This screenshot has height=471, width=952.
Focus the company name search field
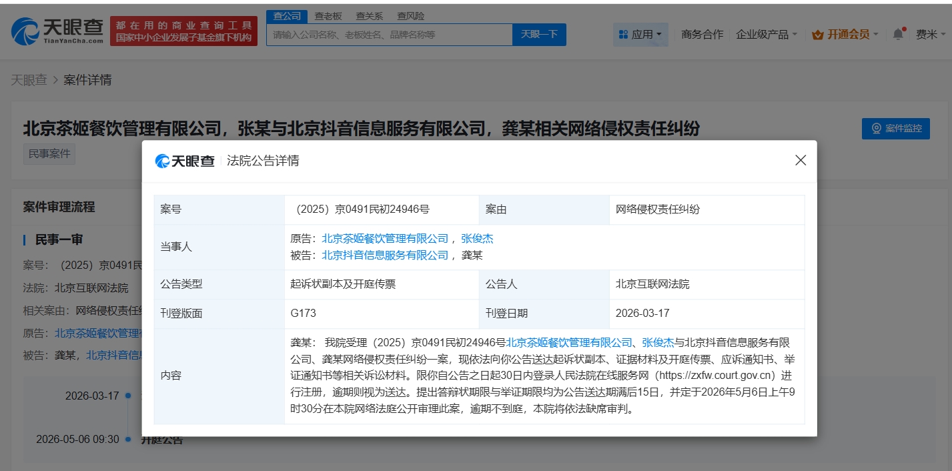coord(389,34)
